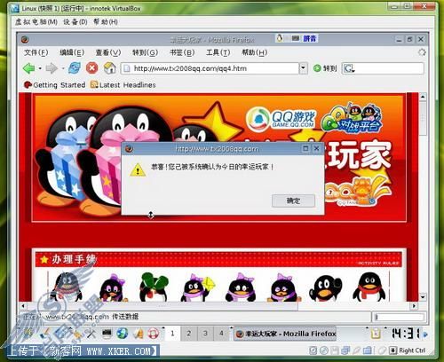Click 确定 button in the alert dialog
Image resolution: width=444 pixels, height=362 pixels.
[x=293, y=201]
